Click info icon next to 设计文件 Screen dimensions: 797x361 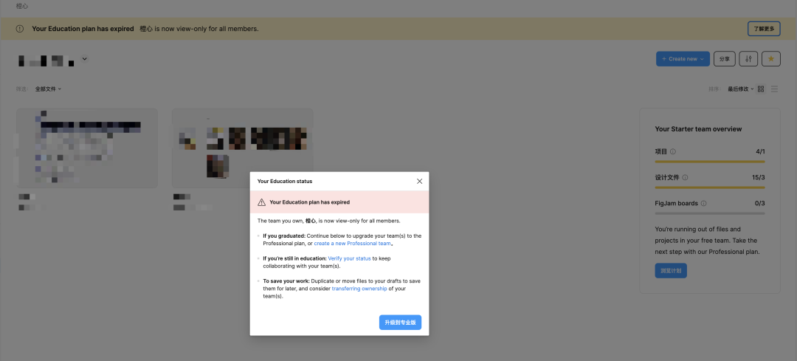click(685, 177)
